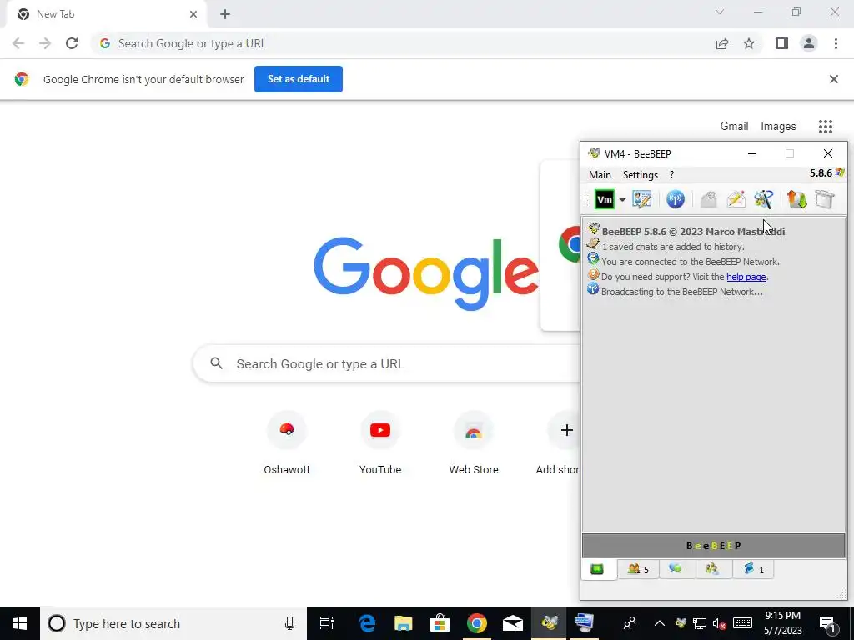Image resolution: width=854 pixels, height=640 pixels.
Task: Open the Mail app from the taskbar
Action: (x=513, y=623)
